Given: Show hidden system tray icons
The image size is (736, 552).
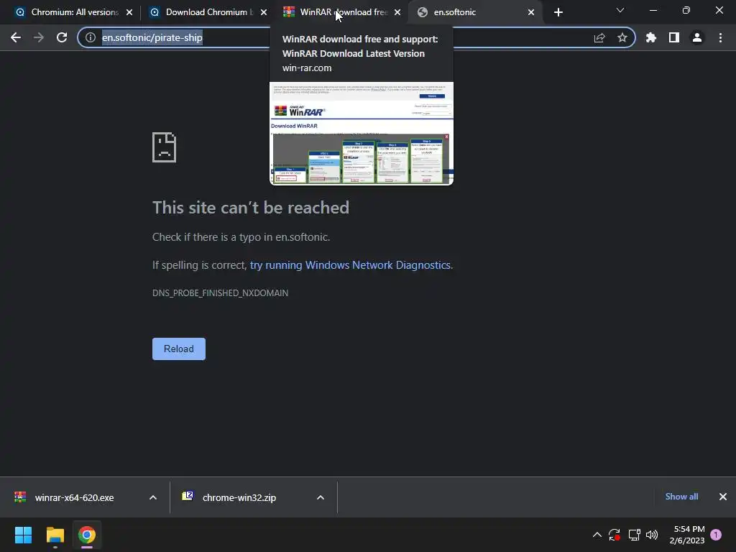Looking at the screenshot, I should (x=597, y=535).
